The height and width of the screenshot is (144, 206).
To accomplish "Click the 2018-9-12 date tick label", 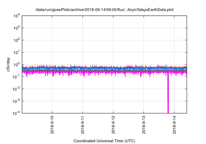I will [x=113, y=125].
